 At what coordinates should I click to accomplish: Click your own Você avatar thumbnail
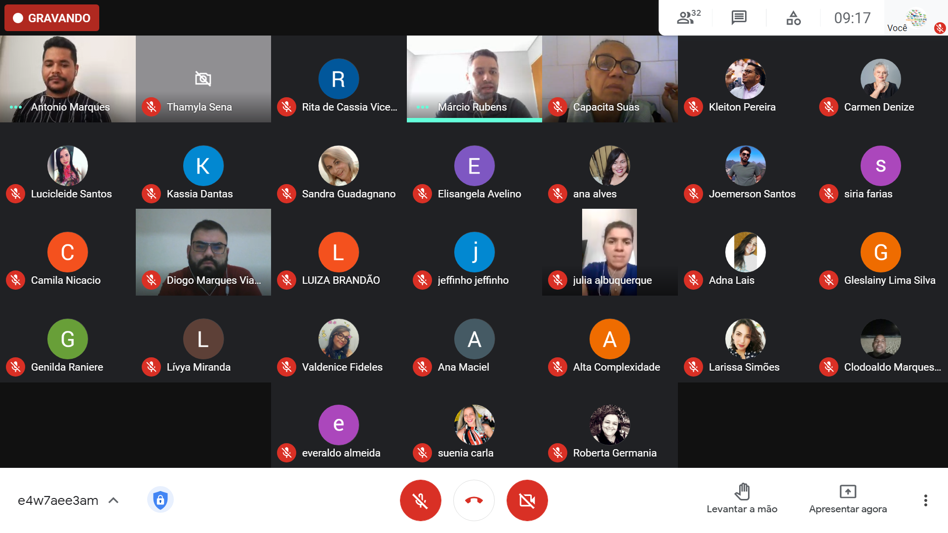[916, 18]
